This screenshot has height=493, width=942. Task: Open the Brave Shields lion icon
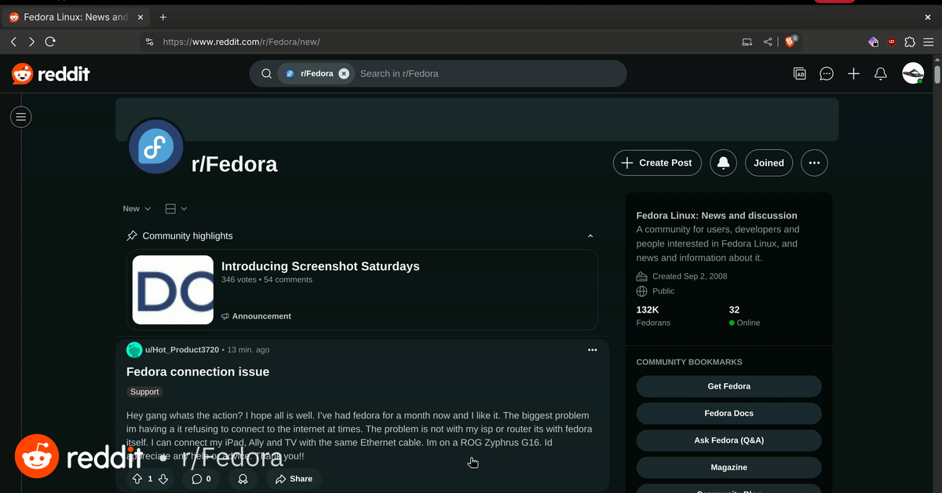[x=790, y=42]
